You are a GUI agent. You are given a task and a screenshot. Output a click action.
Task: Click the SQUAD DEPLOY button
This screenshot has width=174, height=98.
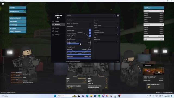point(18,11)
